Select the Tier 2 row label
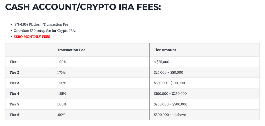265x126 pixels. (14, 73)
